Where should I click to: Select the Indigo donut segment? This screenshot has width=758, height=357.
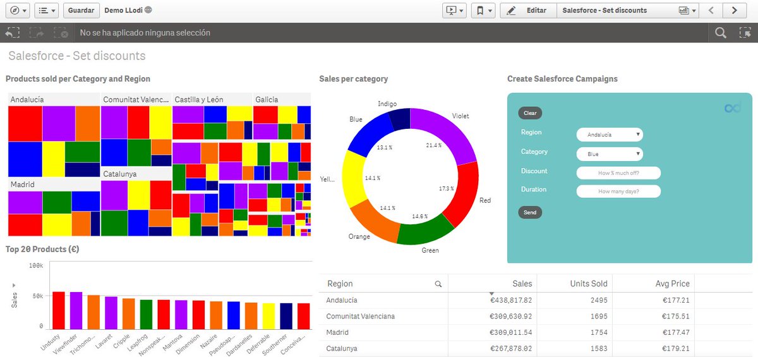(x=400, y=119)
